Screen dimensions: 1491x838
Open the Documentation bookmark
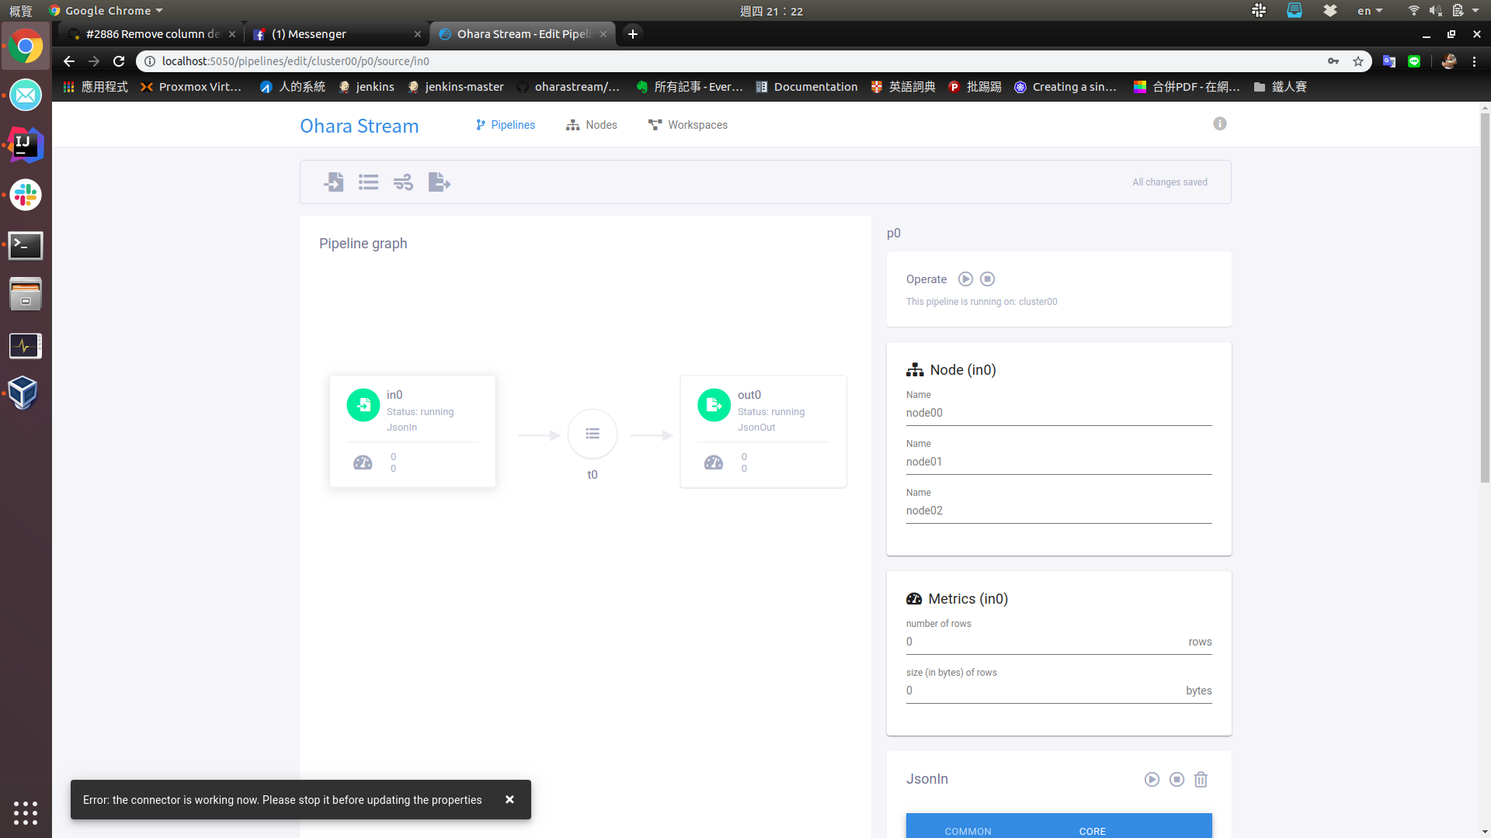(807, 87)
